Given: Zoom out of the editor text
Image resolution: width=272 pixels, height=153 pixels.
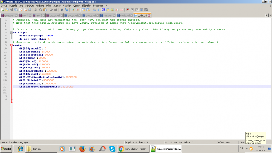Looking at the screenshot, I should [x=77, y=10].
